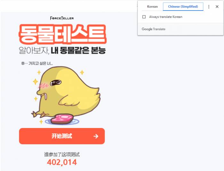Click the Google Translate logo
Screen dimensions: 224x171
tap(153, 29)
